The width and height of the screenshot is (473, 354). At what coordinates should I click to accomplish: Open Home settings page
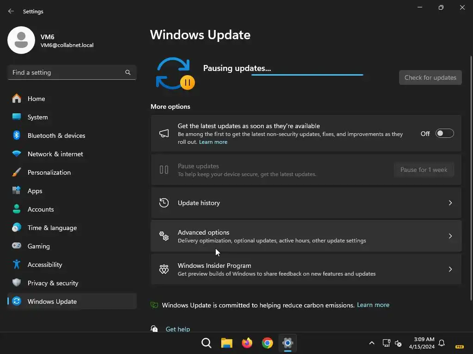pos(72,99)
